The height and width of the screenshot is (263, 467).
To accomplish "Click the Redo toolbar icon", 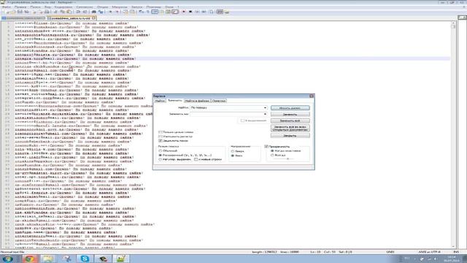I will pyautogui.click(x=85, y=12).
